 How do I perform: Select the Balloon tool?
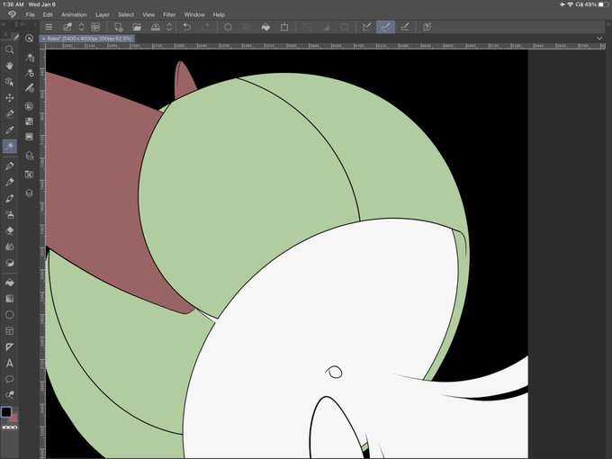coord(9,379)
